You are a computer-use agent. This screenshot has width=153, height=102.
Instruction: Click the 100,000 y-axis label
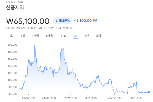click(x=12, y=80)
